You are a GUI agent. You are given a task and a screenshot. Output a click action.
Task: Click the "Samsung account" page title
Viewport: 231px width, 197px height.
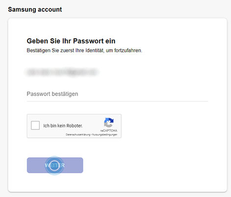(x=35, y=9)
